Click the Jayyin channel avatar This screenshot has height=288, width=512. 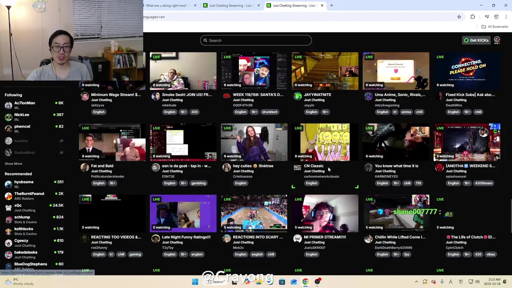click(298, 96)
